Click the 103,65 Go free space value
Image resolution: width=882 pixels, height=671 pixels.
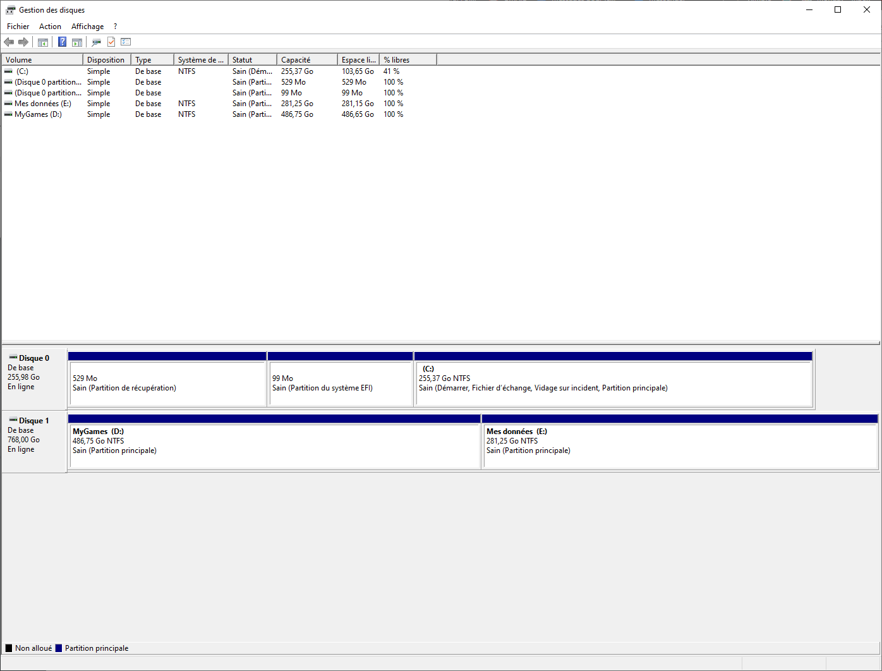[358, 71]
